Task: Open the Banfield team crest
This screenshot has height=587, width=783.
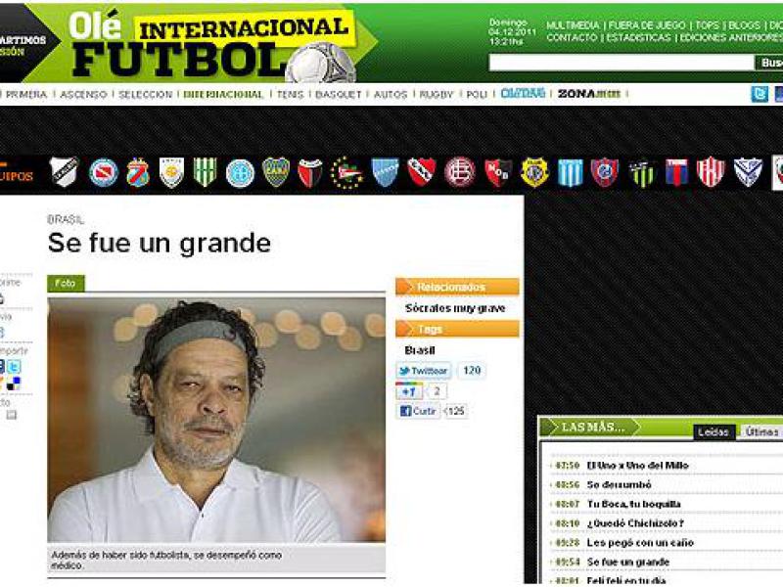Action: tap(205, 172)
